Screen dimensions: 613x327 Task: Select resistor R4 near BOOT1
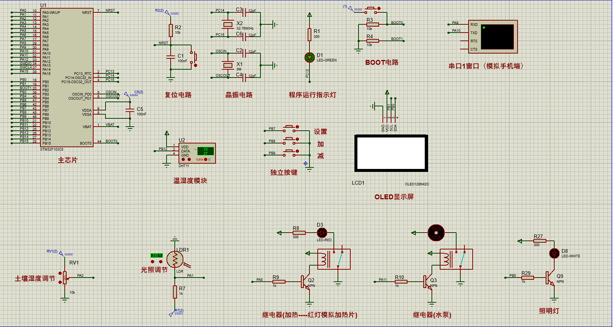[x=373, y=41]
